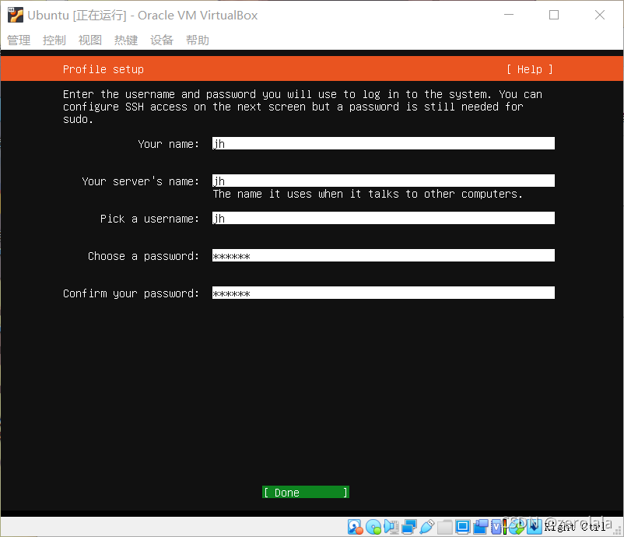The image size is (624, 537).
Task: Open the 视图 menu
Action: [90, 40]
